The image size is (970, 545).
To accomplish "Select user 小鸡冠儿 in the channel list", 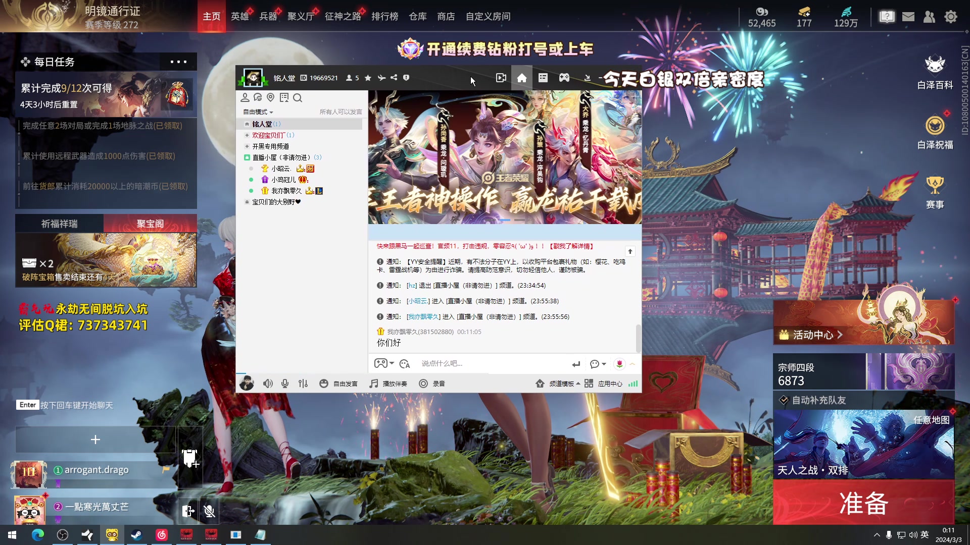I will click(x=283, y=180).
